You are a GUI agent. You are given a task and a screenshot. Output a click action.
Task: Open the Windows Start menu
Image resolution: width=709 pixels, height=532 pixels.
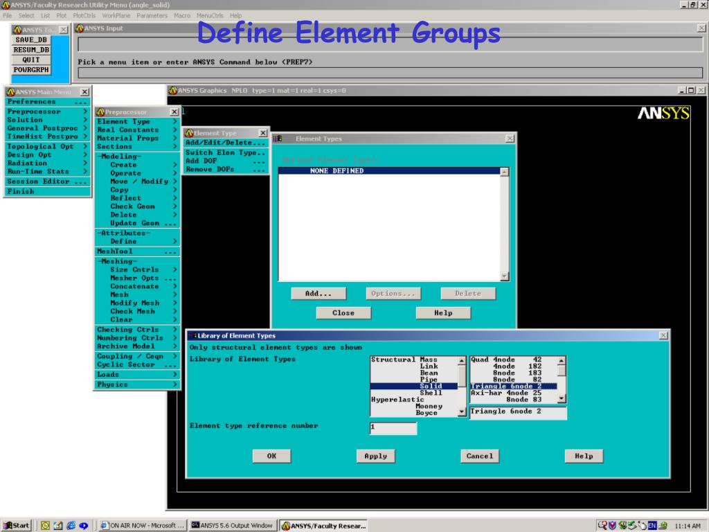pyautogui.click(x=17, y=525)
